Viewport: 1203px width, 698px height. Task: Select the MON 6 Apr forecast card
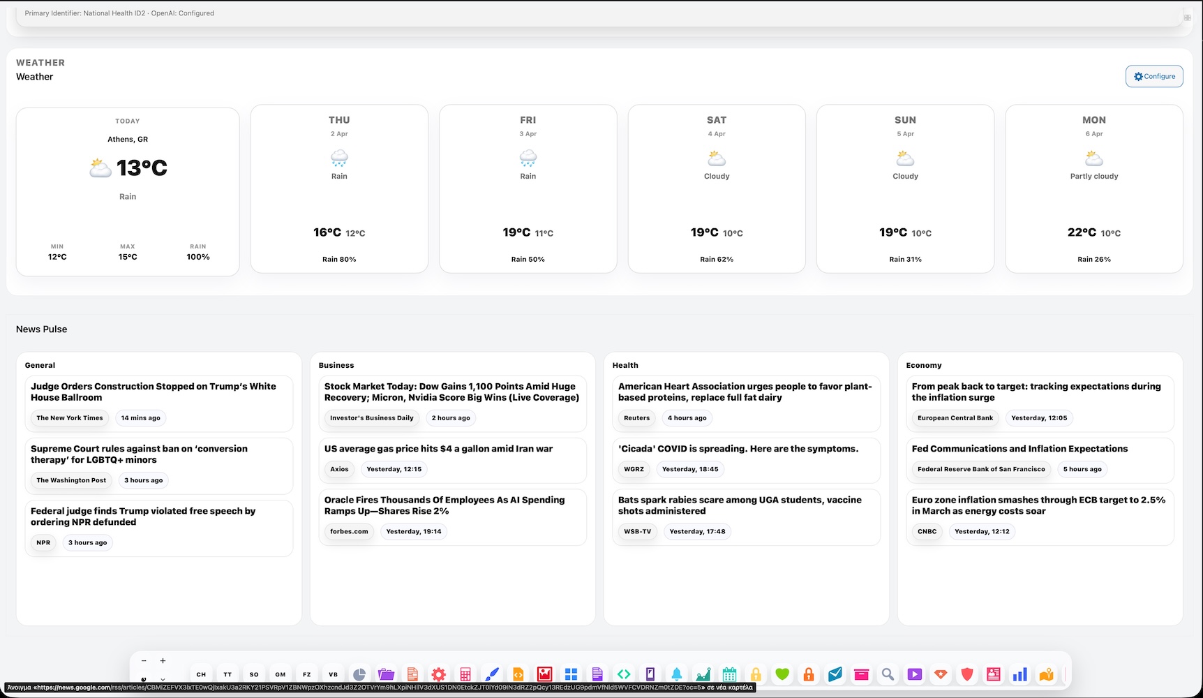click(1094, 188)
